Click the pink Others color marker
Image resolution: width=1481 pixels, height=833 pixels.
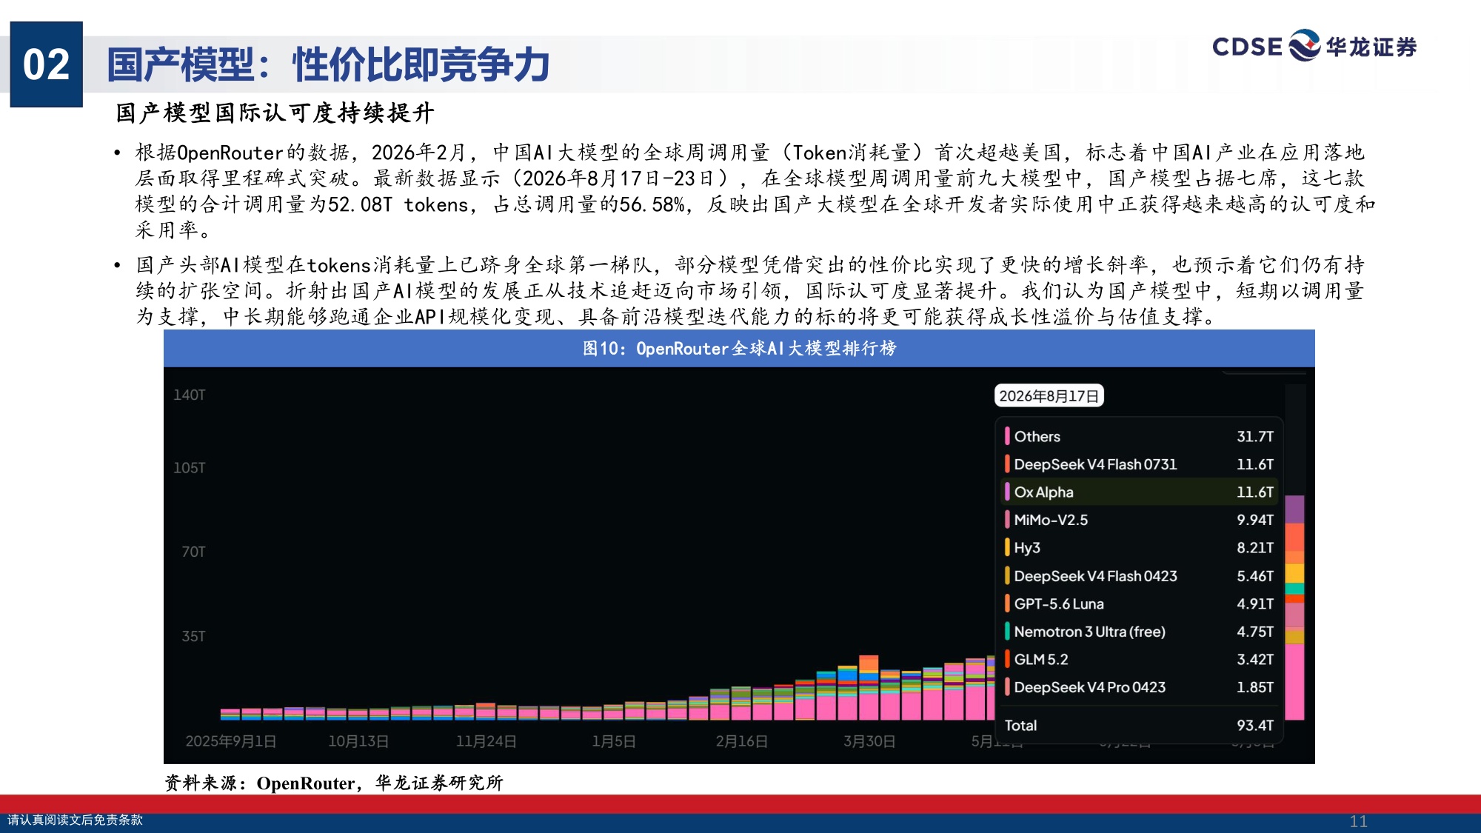point(1007,436)
